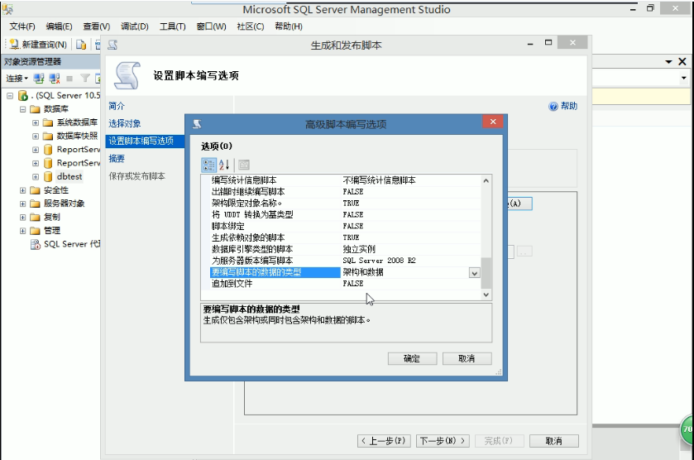The height and width of the screenshot is (460, 694).
Task: Click the New Query (新建查询) toolbar button
Action: click(x=38, y=45)
